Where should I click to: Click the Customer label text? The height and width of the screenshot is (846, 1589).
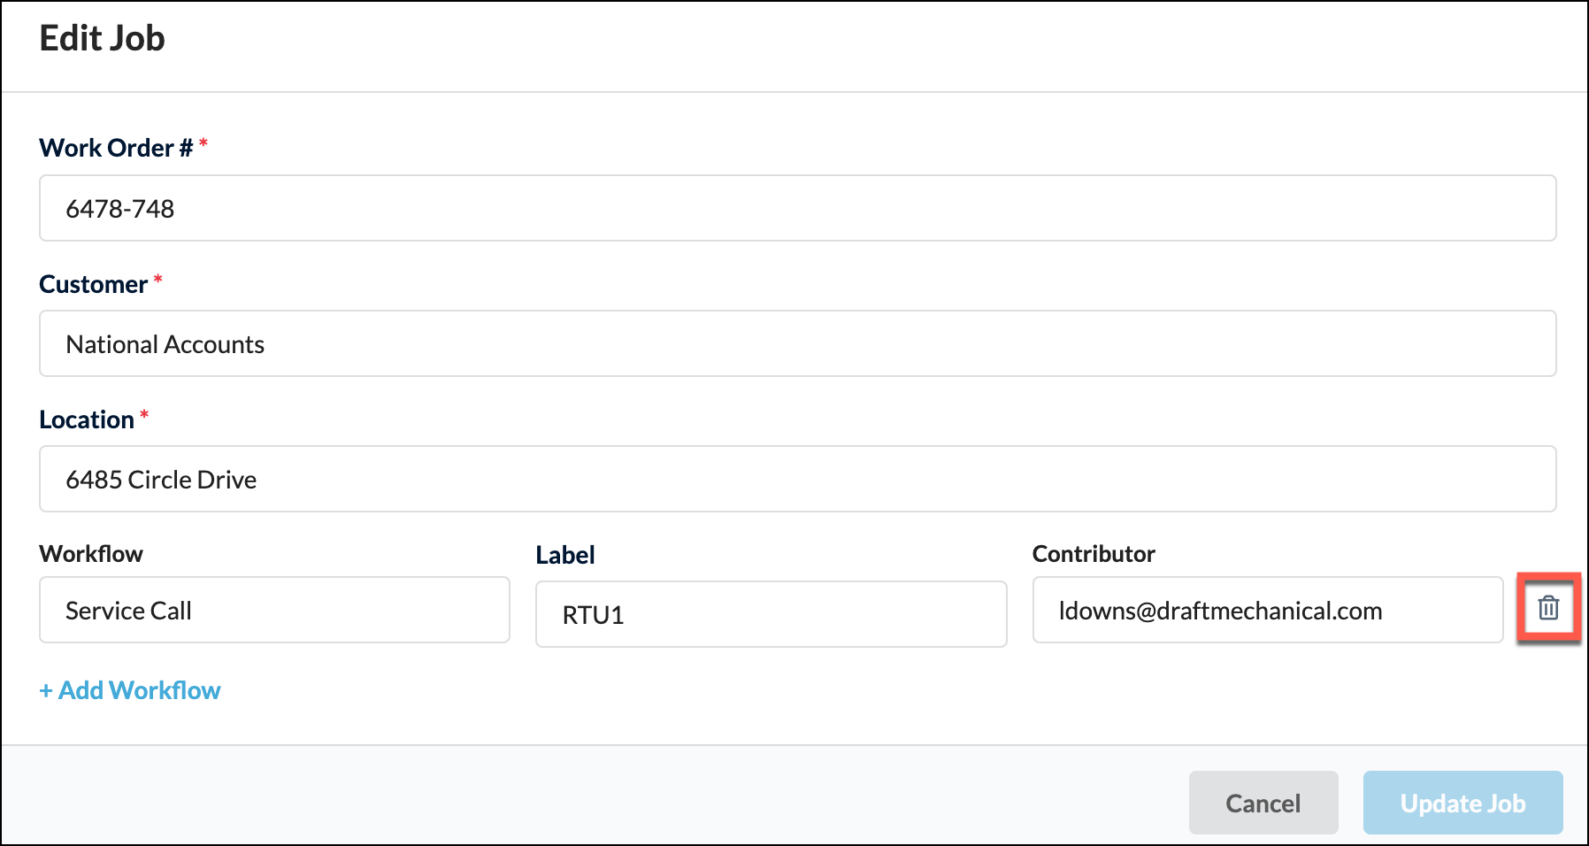[93, 283]
